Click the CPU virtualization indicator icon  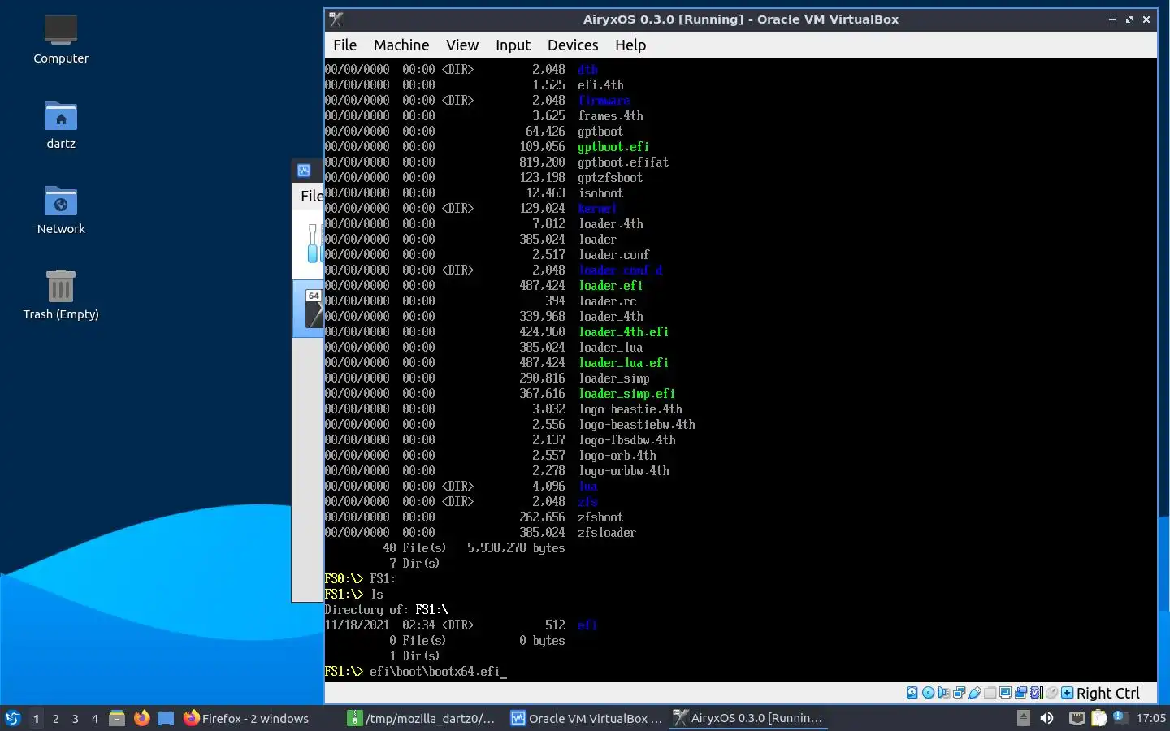(1037, 693)
